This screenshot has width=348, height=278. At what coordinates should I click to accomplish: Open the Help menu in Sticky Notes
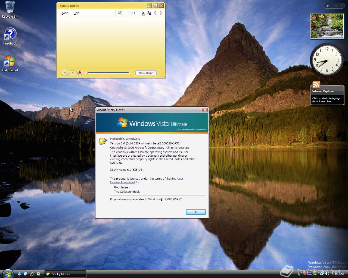[x=76, y=13]
